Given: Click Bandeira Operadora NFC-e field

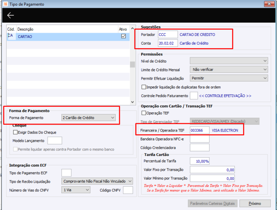Looking at the screenshot, I should 200,139.
